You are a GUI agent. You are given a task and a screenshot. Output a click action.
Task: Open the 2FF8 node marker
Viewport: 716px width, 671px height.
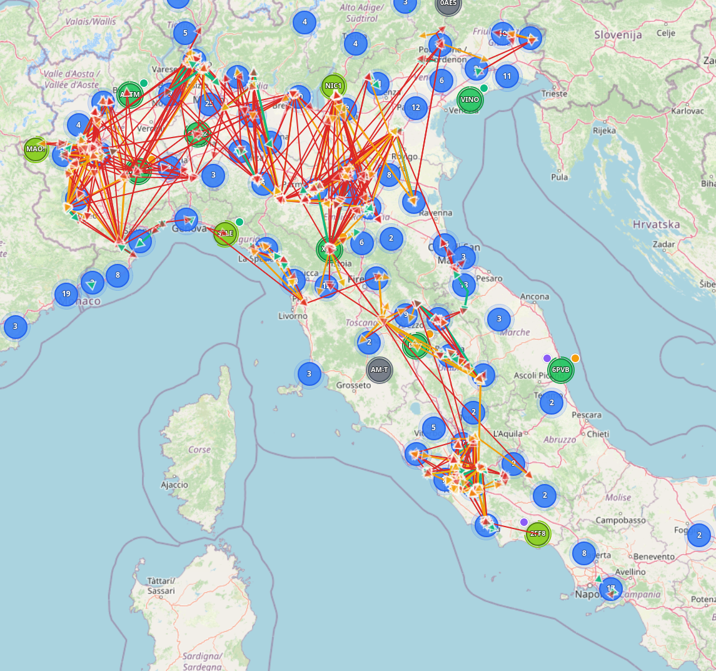click(x=537, y=533)
